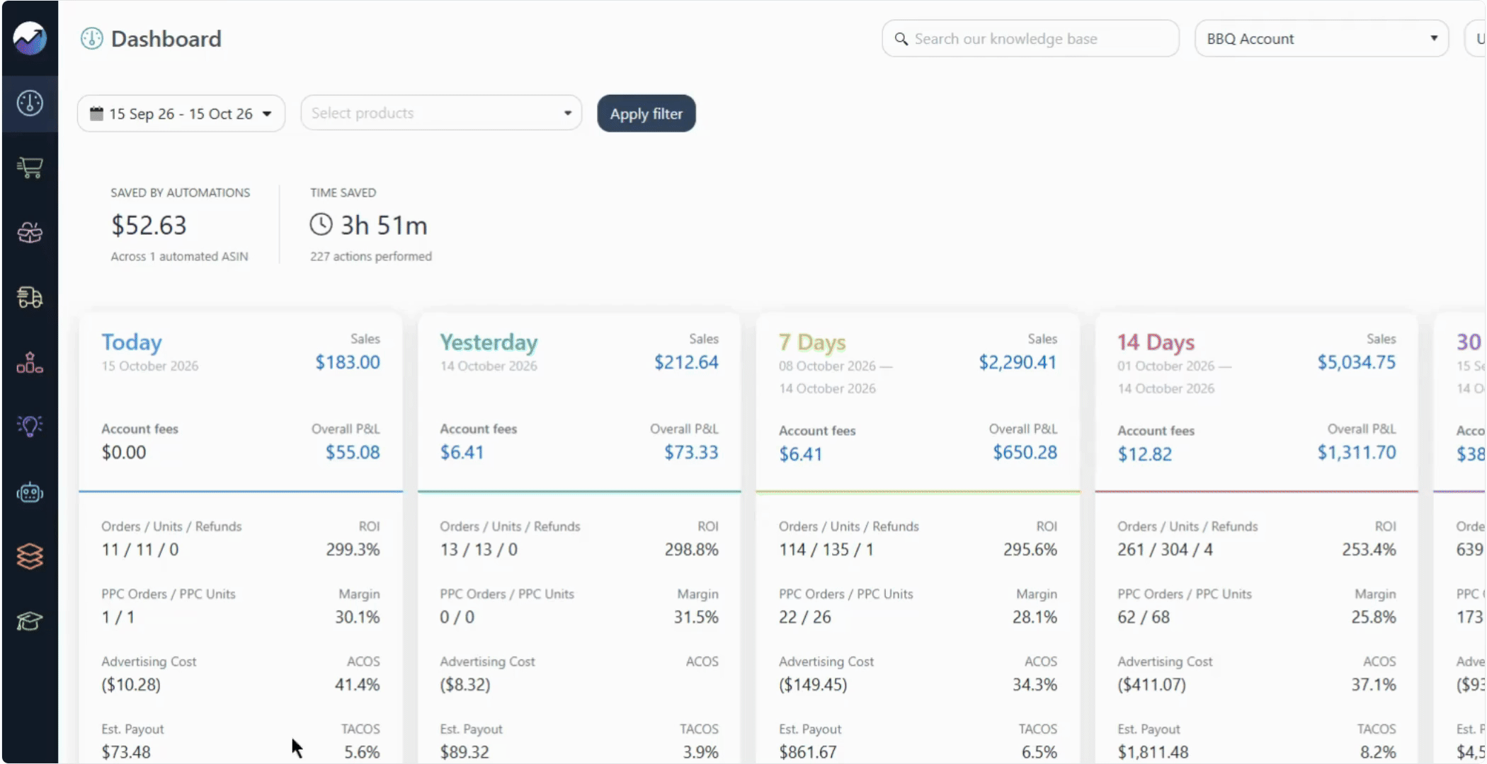
Task: Click 7 Days Overall P&L $650.28
Action: click(x=1025, y=452)
